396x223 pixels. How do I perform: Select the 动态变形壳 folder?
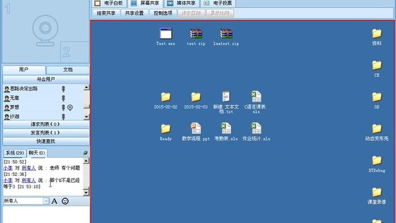coord(377,132)
